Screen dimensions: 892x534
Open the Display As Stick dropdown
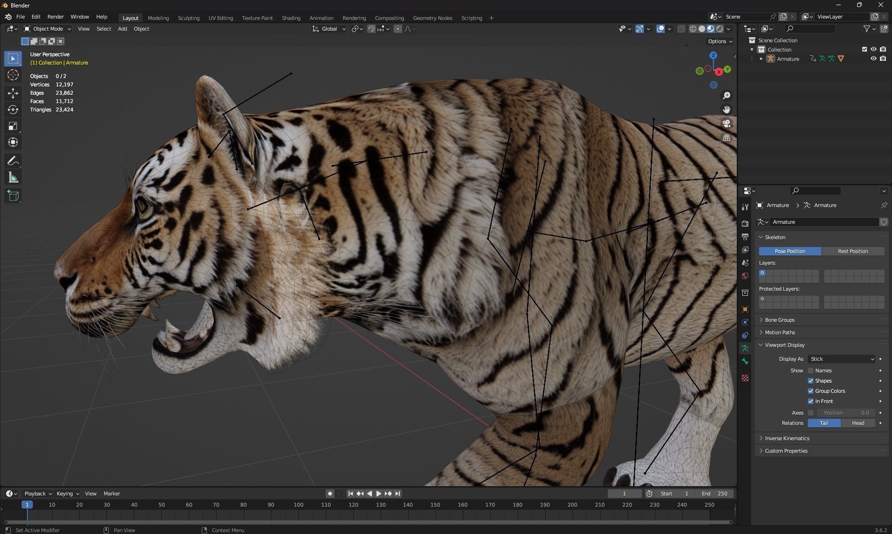point(842,359)
